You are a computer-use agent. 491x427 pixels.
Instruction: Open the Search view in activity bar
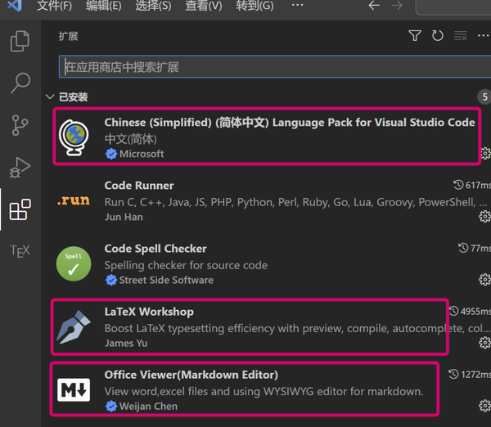click(20, 83)
